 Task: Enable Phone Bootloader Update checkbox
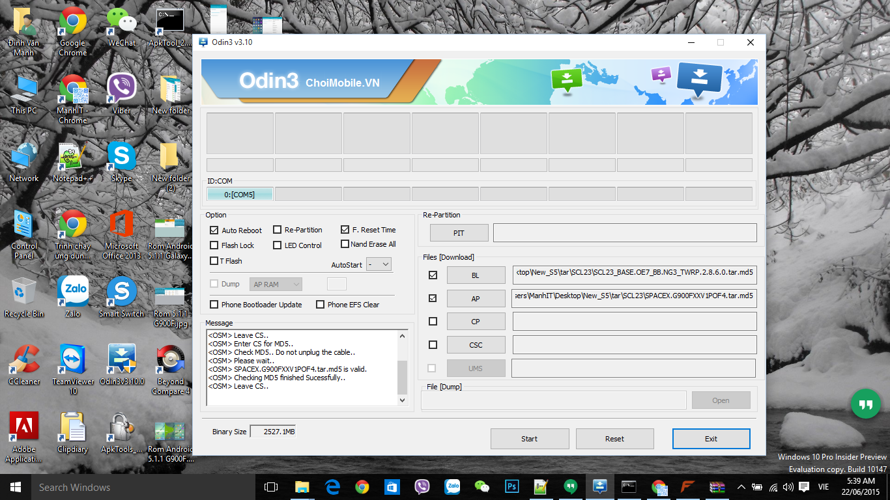(214, 305)
